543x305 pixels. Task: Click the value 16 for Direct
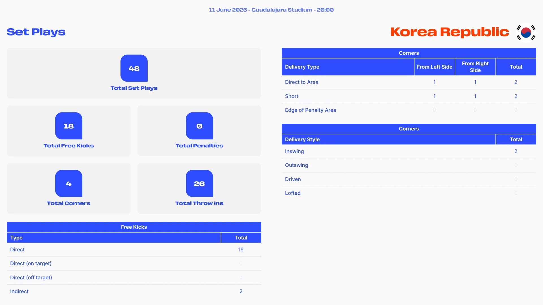(241, 250)
